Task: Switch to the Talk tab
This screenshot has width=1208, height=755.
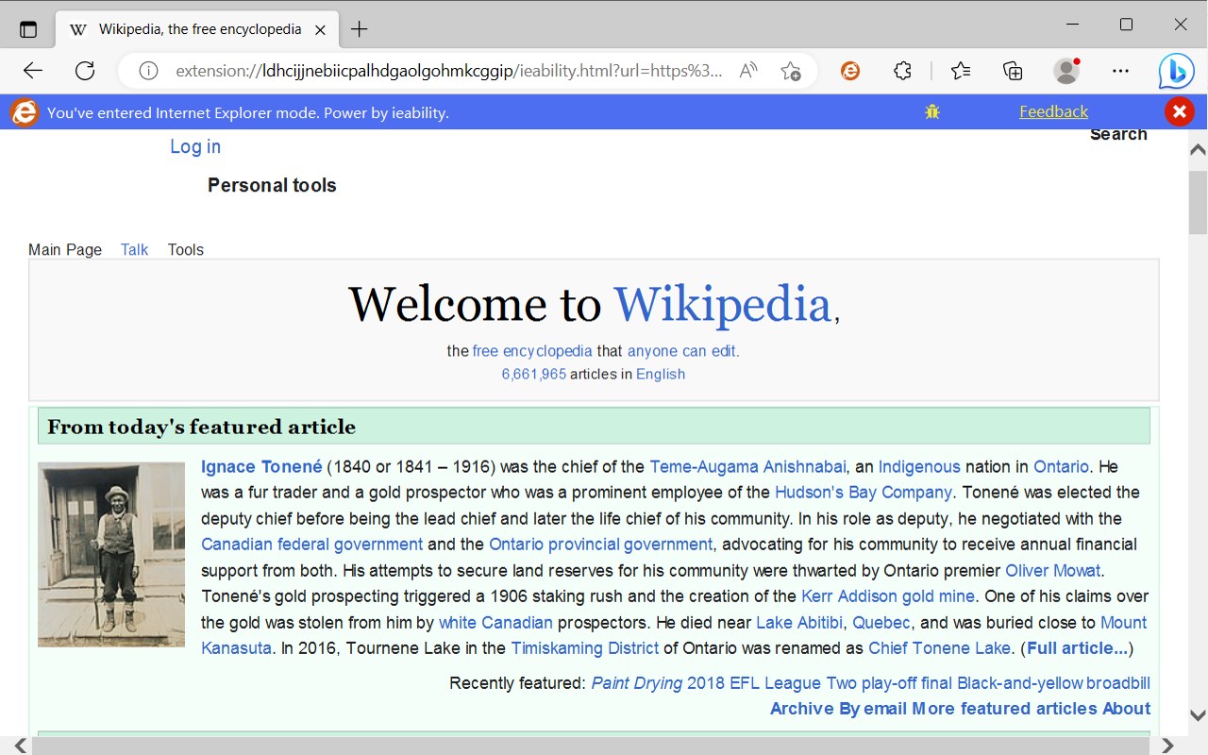Action: [x=134, y=250]
